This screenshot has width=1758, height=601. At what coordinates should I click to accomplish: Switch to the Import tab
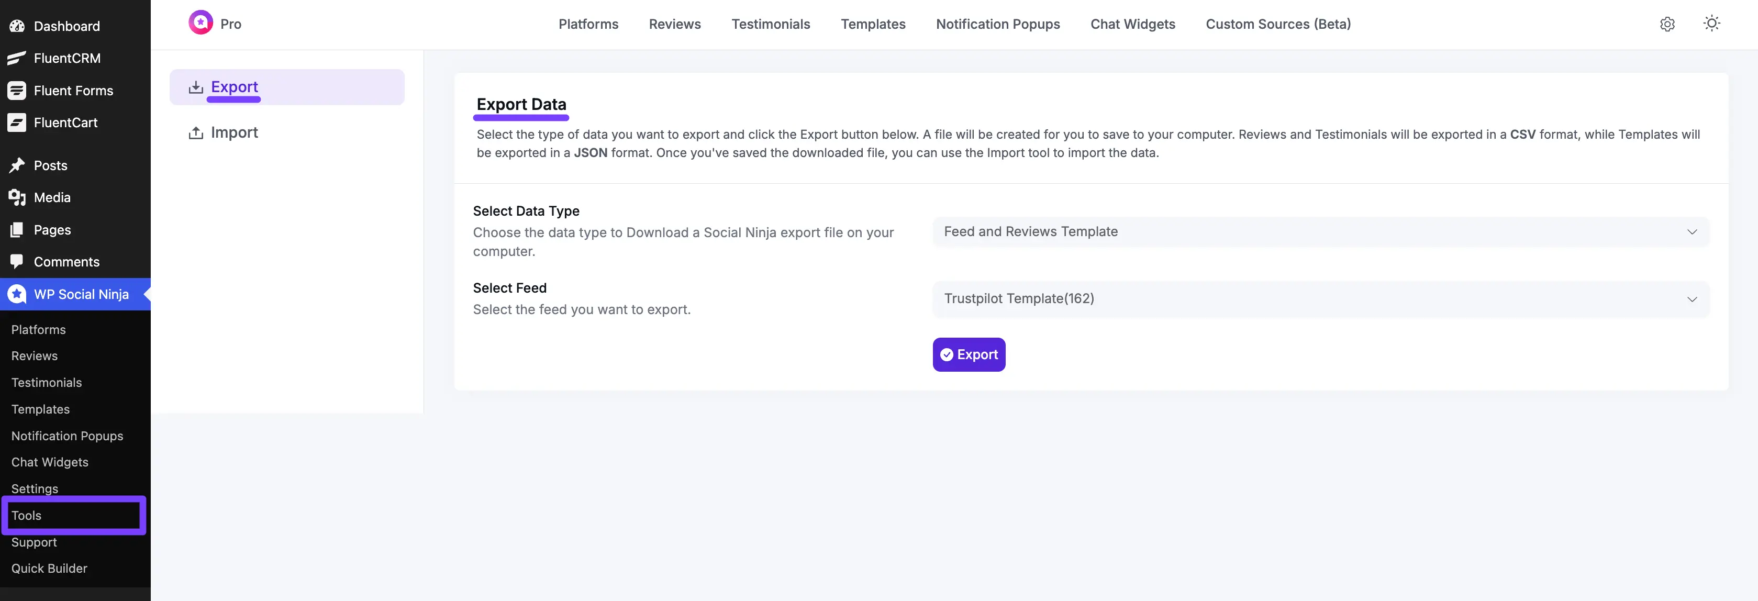coord(233,133)
